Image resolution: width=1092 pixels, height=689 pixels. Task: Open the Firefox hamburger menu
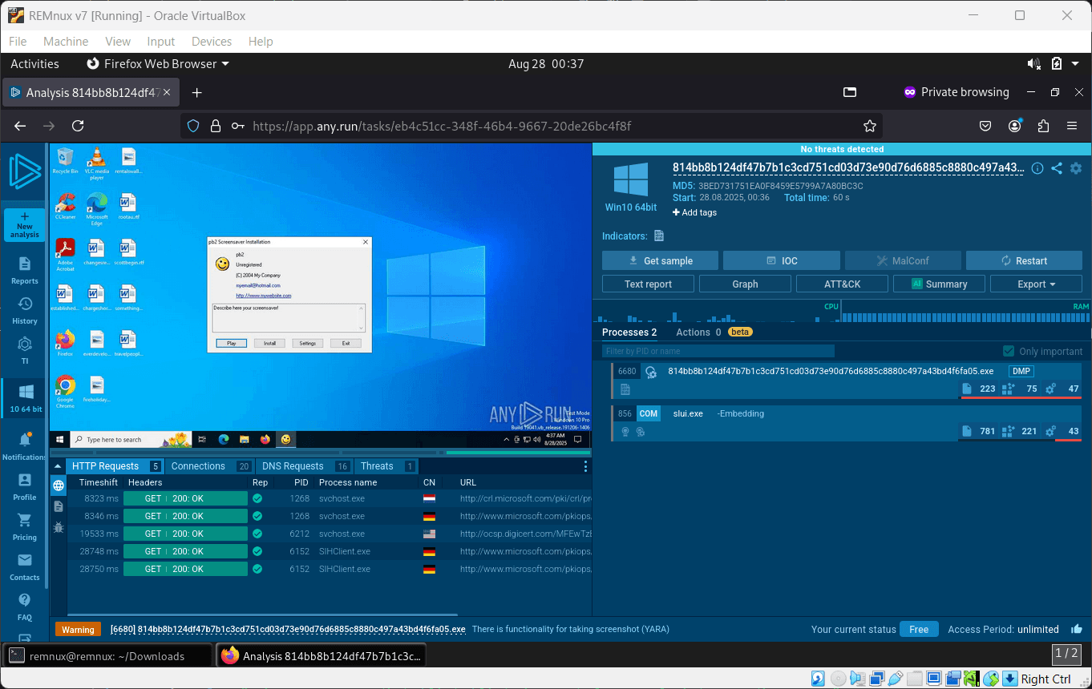tap(1072, 126)
